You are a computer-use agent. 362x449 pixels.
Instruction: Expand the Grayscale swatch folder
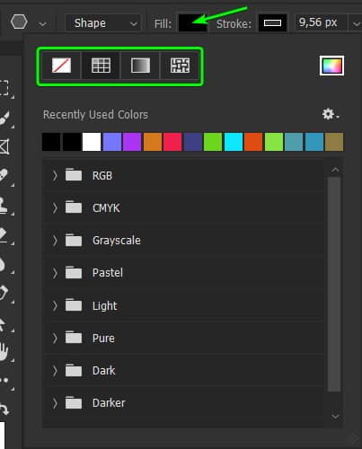pos(54,241)
